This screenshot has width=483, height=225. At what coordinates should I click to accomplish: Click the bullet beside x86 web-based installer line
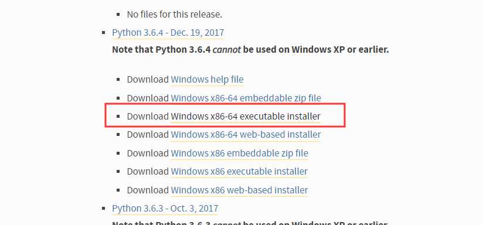click(x=118, y=190)
